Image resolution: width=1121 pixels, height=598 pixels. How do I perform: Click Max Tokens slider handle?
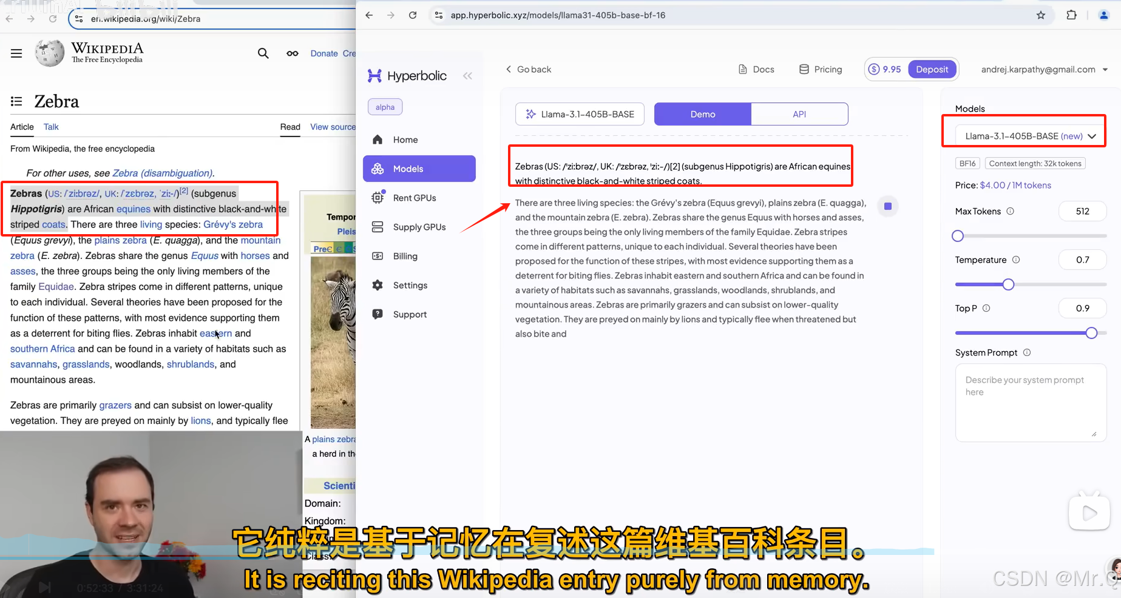pos(958,235)
